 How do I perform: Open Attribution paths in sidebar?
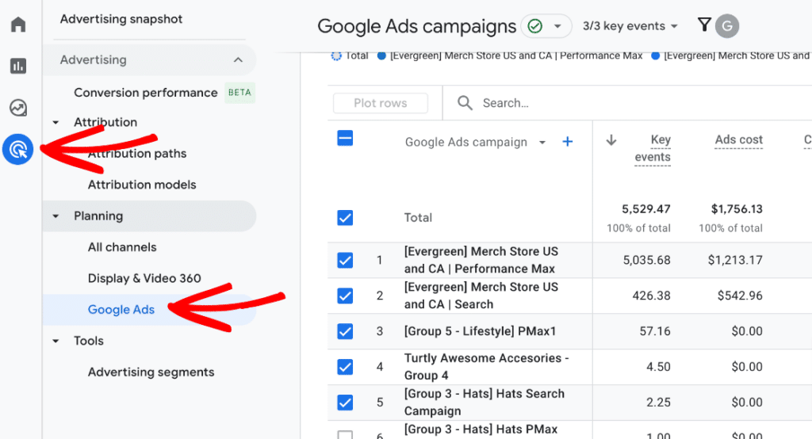[x=137, y=154]
